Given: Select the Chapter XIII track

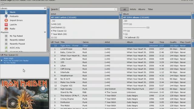Looking at the screenshot, I should click(121, 85).
